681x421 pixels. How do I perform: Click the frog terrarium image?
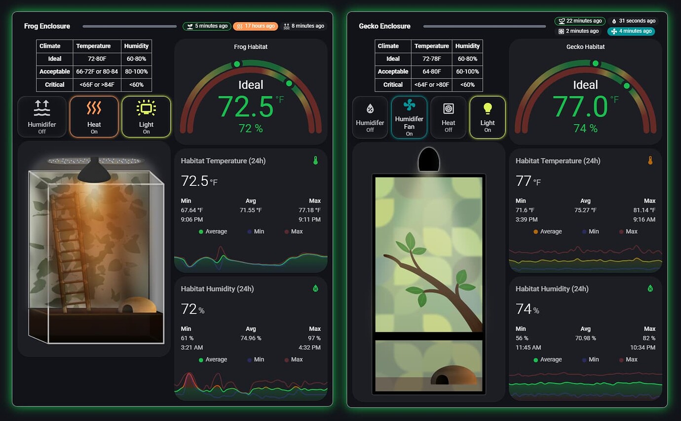coord(94,249)
